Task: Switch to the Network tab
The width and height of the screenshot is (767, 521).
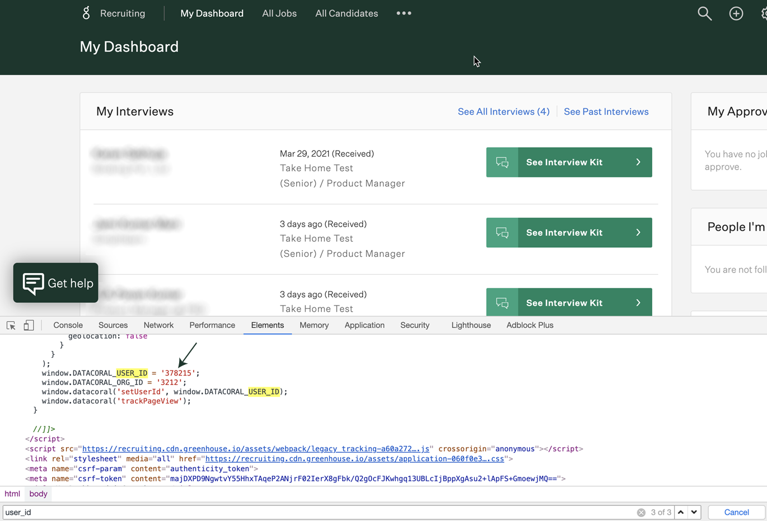Action: [158, 325]
